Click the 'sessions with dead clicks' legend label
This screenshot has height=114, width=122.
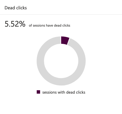pyautogui.click(x=64, y=92)
